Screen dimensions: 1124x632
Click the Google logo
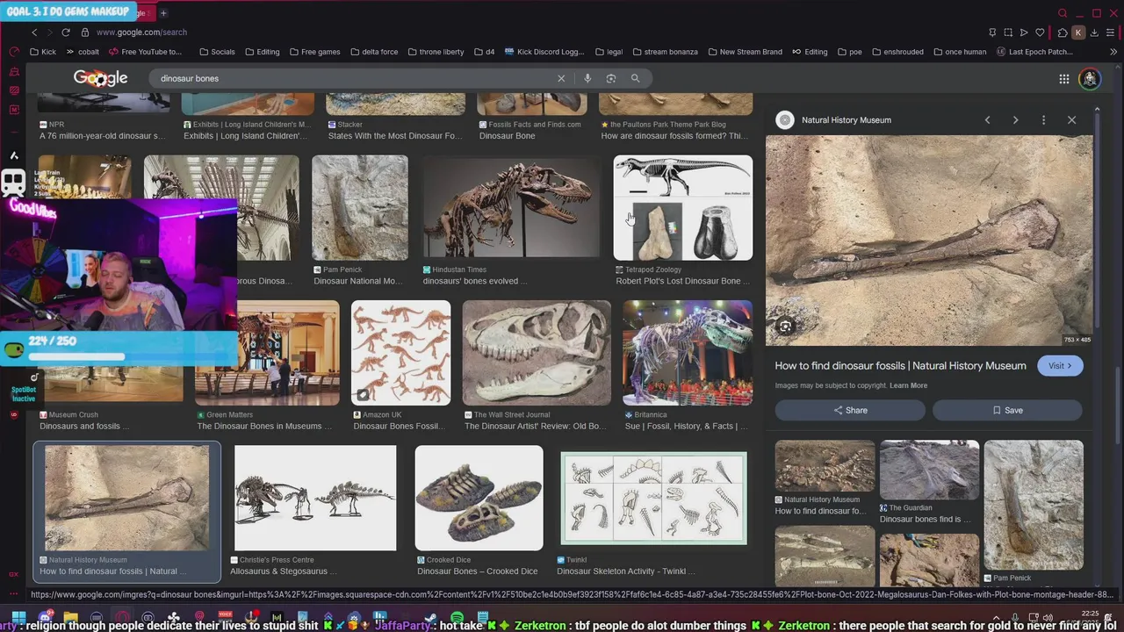coord(100,78)
